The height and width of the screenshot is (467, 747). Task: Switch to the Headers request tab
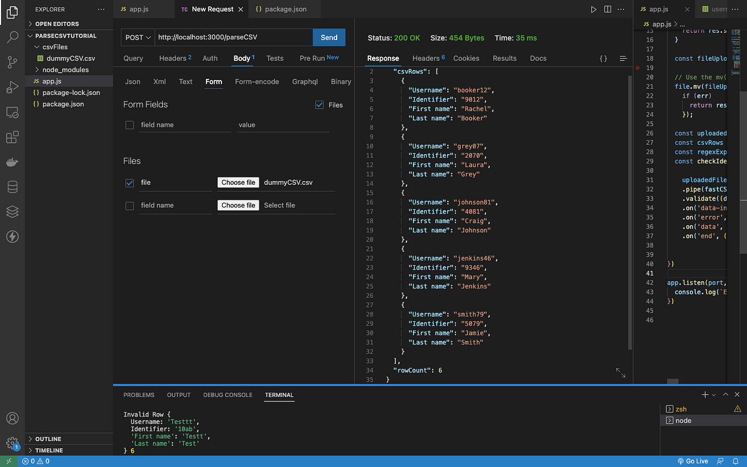click(175, 58)
